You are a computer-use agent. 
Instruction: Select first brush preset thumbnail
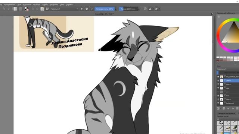click(x=220, y=123)
